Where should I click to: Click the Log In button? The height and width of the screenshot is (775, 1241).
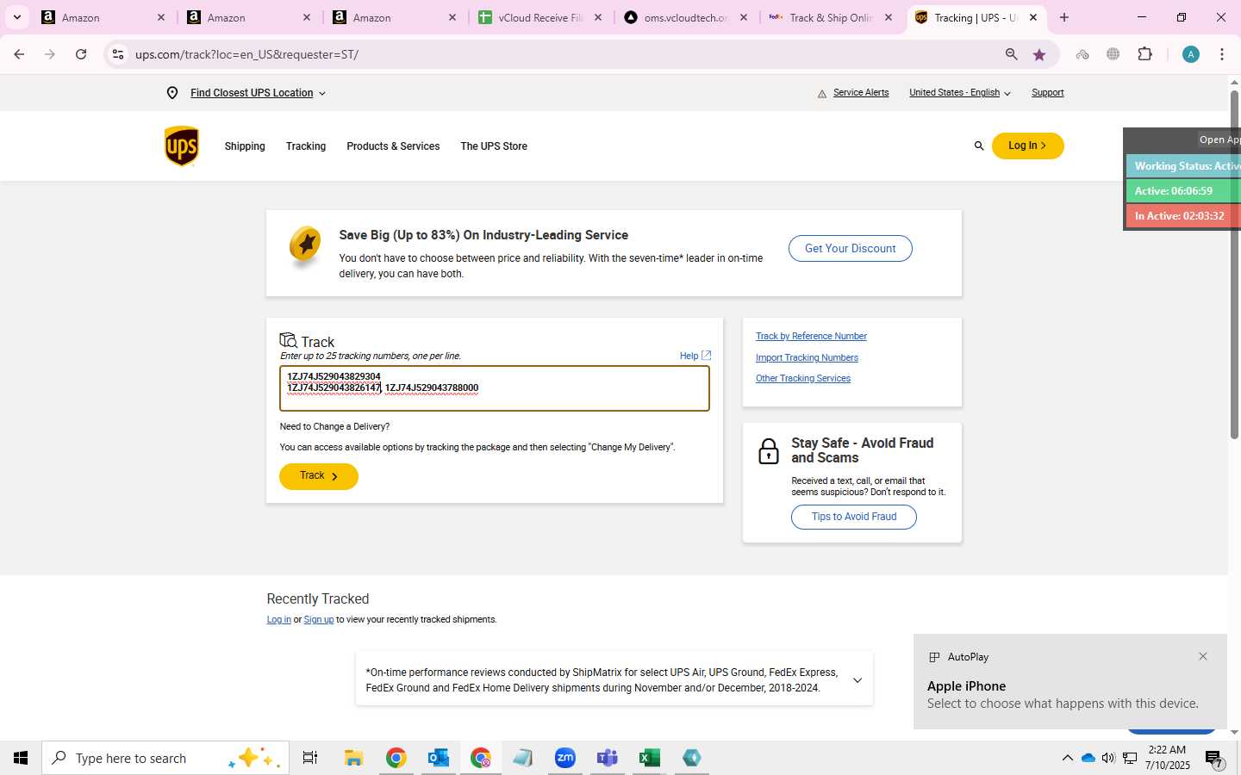[1027, 146]
